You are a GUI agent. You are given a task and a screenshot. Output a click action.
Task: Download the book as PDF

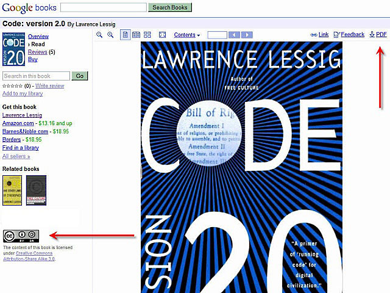point(378,35)
